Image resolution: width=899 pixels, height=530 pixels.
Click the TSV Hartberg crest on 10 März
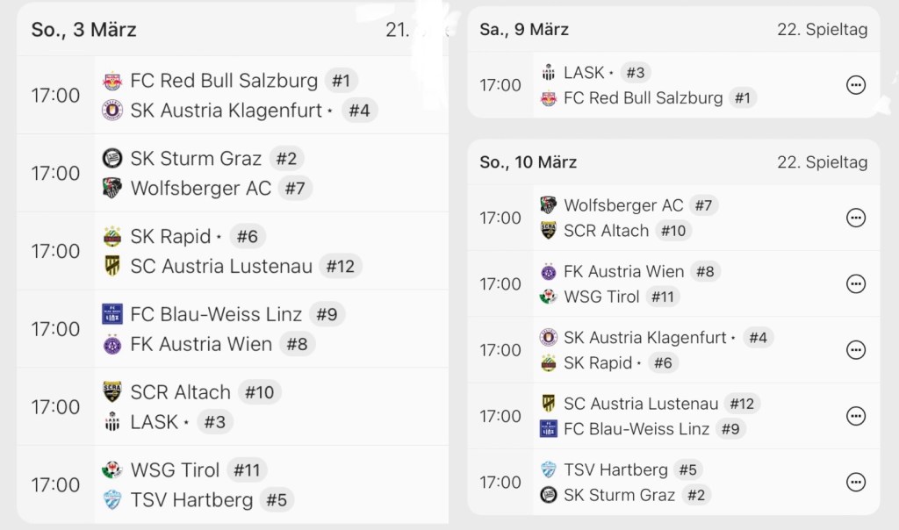(x=549, y=469)
